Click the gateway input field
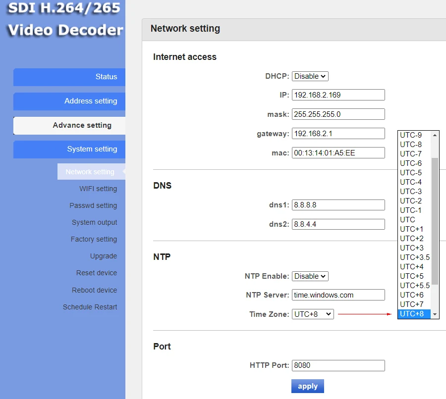 (338, 134)
